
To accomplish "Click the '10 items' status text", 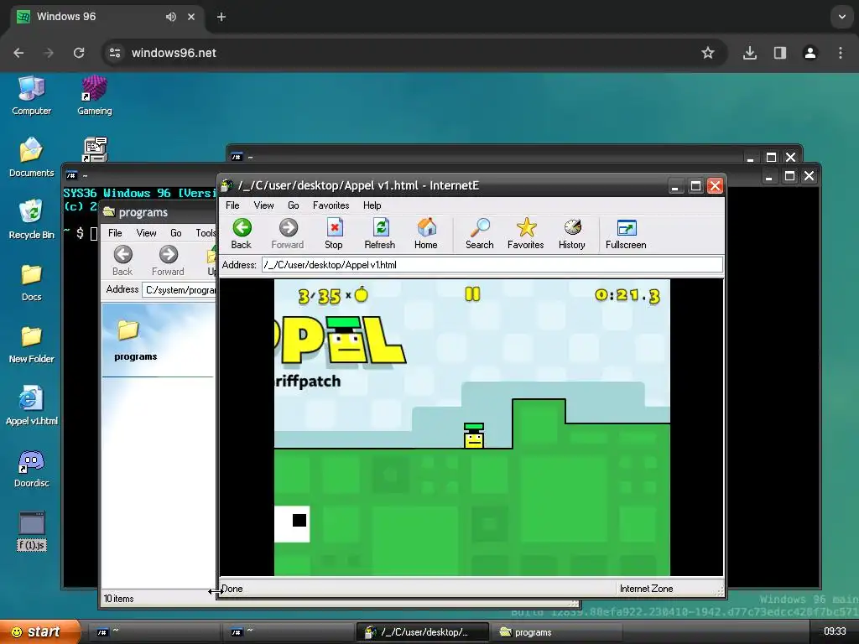I will (x=119, y=599).
